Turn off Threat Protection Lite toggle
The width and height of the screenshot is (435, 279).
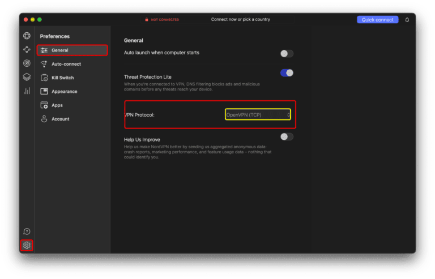[x=287, y=73]
